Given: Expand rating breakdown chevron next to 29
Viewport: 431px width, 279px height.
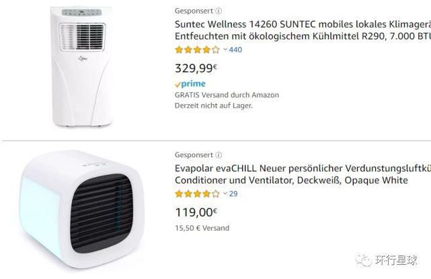Looking at the screenshot, I should 225,194.
